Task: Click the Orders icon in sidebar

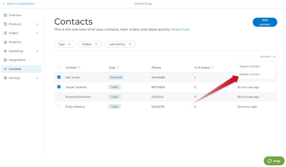Action: [x=5, y=33]
